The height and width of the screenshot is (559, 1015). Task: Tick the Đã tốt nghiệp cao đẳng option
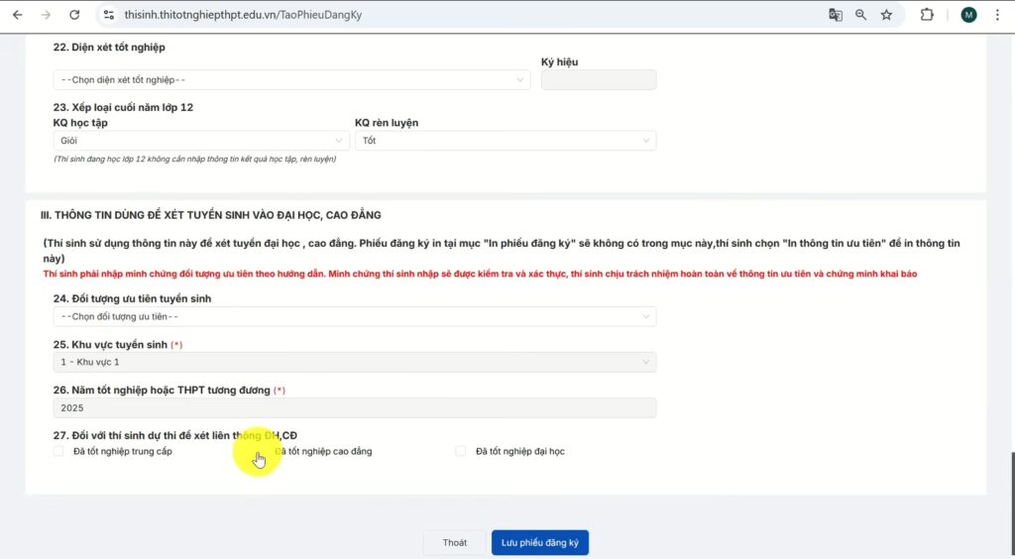(x=260, y=451)
